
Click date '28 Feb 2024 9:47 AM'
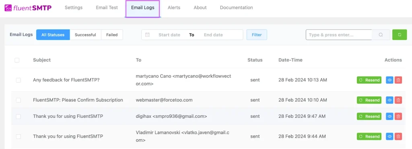coord(302,116)
